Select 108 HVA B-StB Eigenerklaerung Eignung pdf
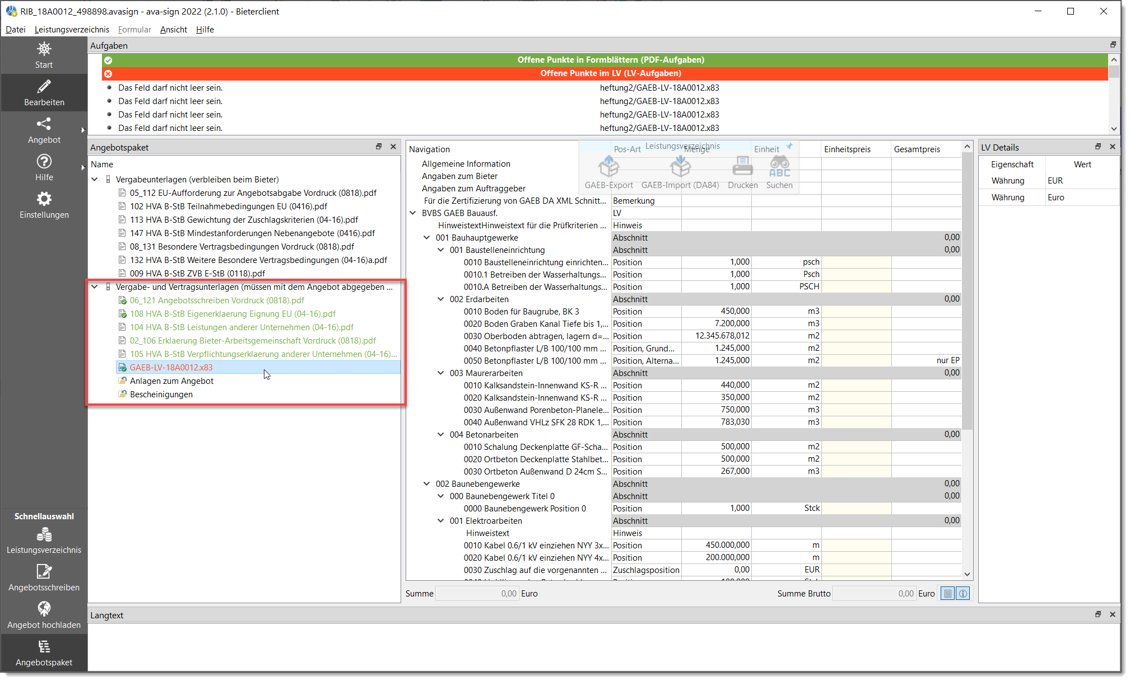This screenshot has width=1130, height=681. [x=232, y=314]
